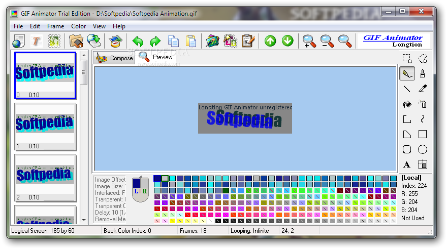Click the web page globe toolbar icon
This screenshot has width=447, height=249.
(x=19, y=41)
